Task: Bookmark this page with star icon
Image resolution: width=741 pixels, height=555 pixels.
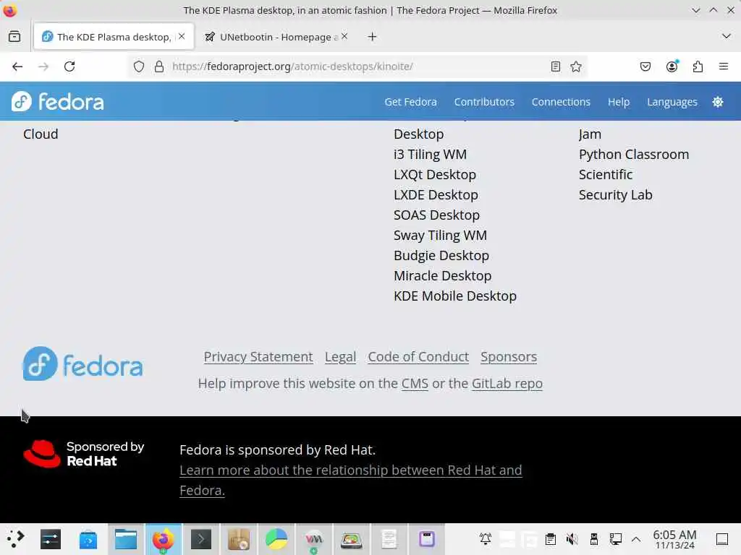Action: pyautogui.click(x=575, y=66)
